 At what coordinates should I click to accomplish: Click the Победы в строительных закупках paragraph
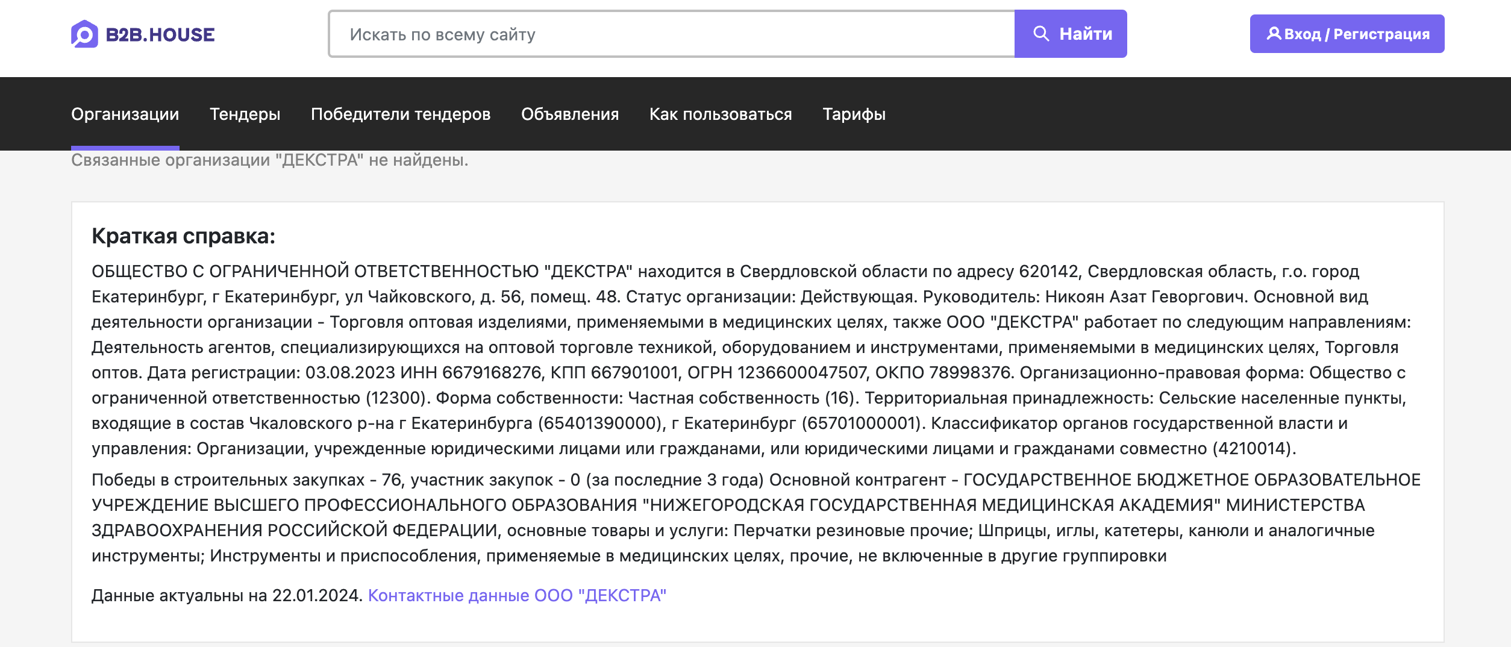pos(755,517)
